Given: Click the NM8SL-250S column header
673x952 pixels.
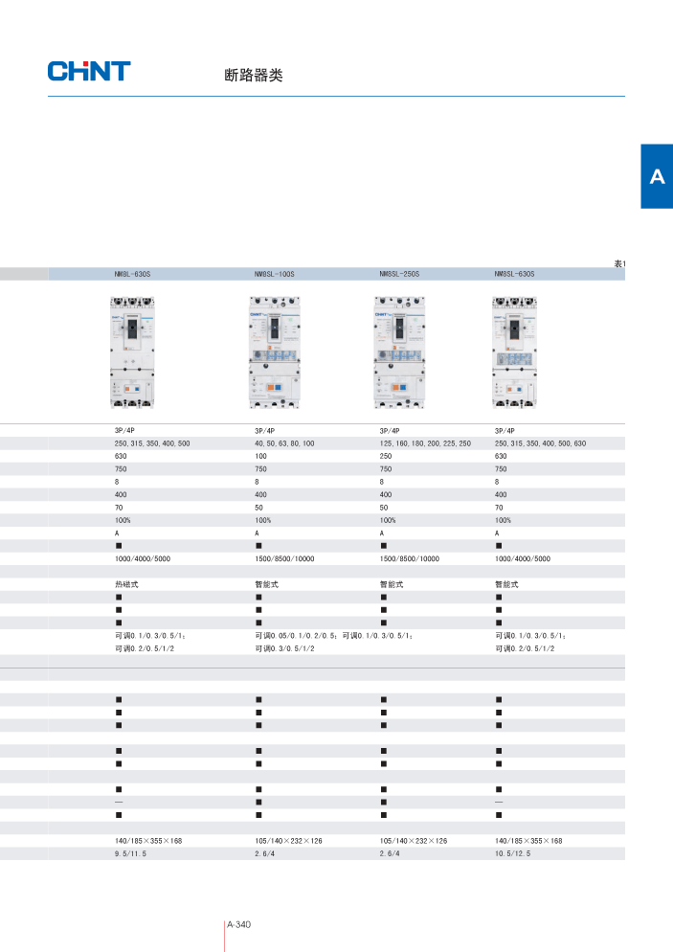Looking at the screenshot, I should coord(400,274).
